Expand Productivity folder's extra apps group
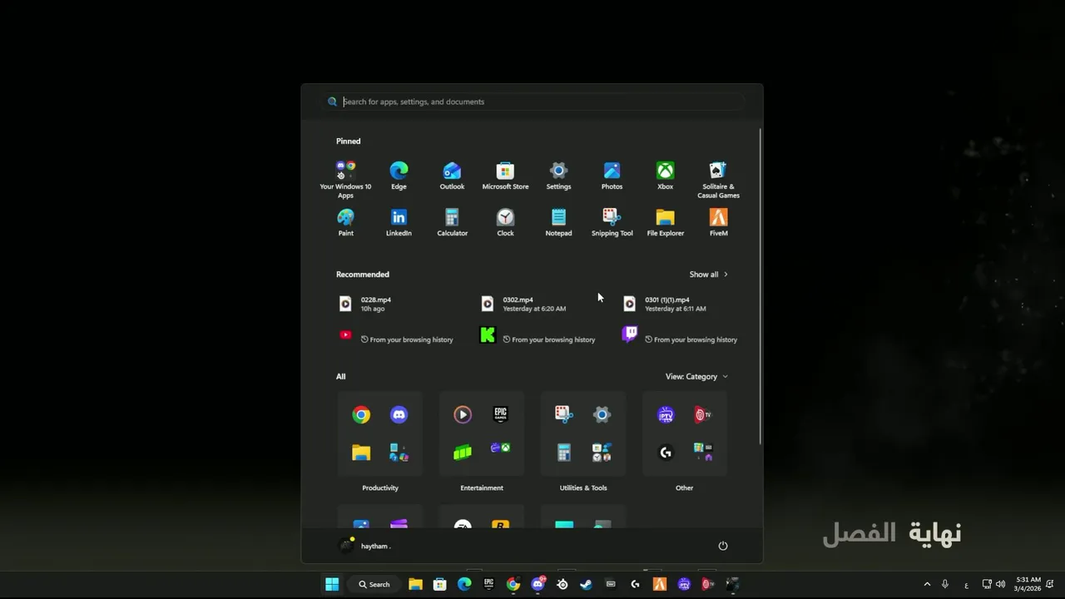1065x599 pixels. [399, 452]
